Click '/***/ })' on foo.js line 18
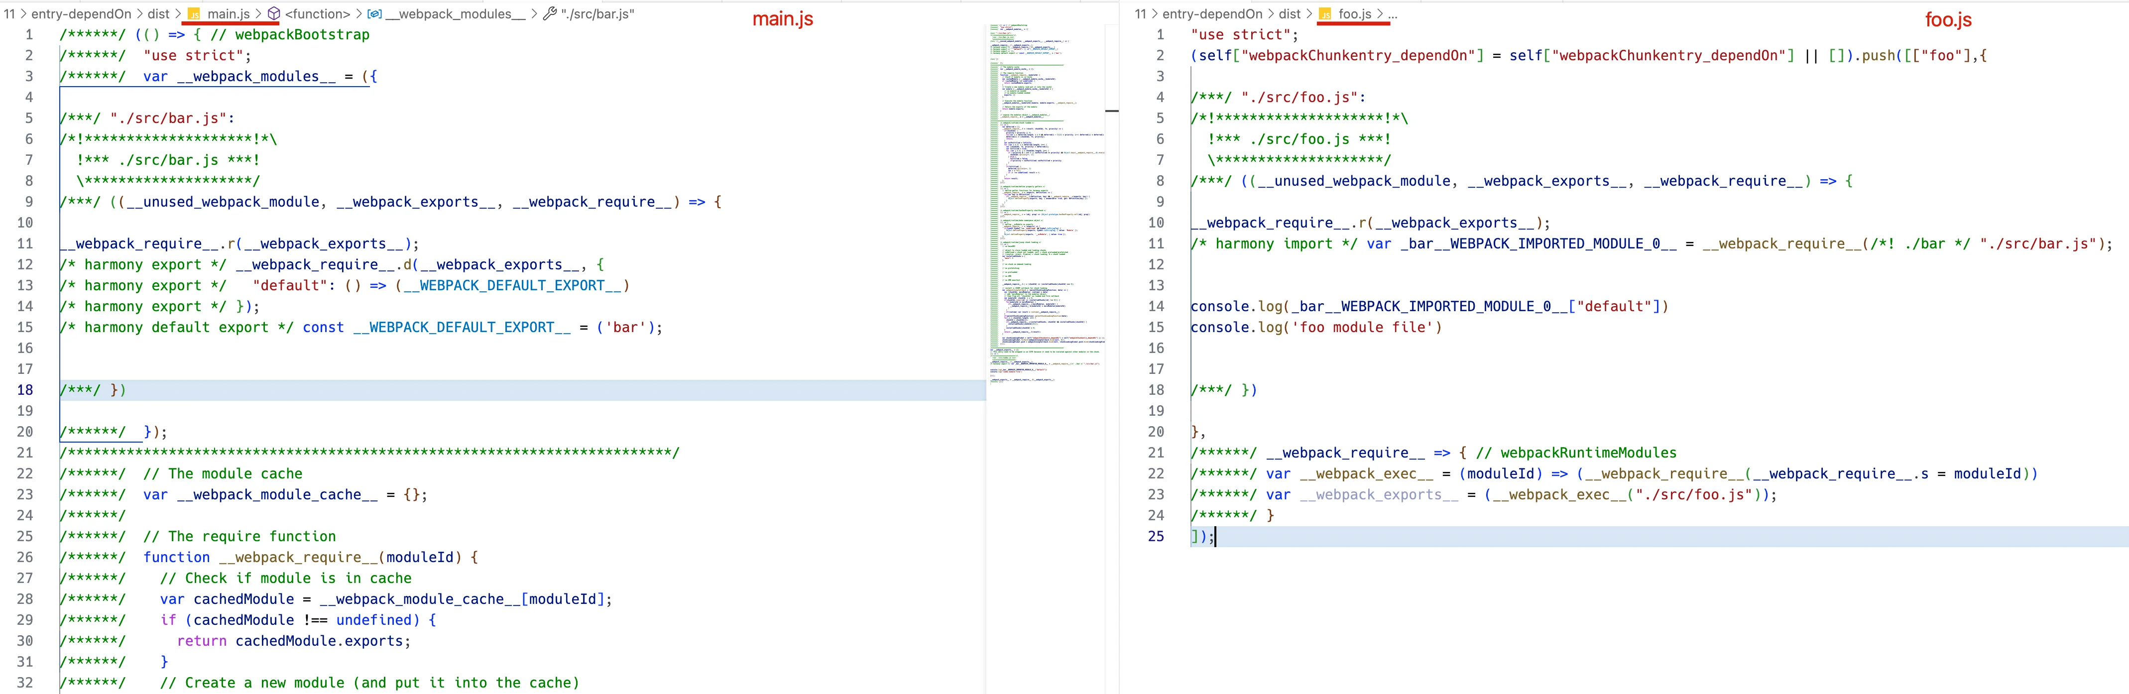The width and height of the screenshot is (2129, 694). 1224,390
